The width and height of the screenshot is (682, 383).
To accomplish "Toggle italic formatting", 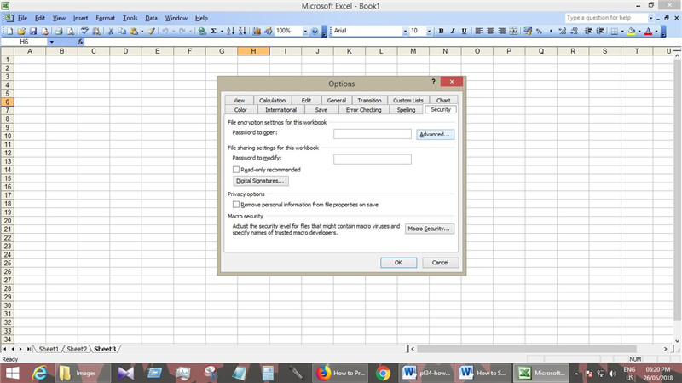I will pos(453,31).
